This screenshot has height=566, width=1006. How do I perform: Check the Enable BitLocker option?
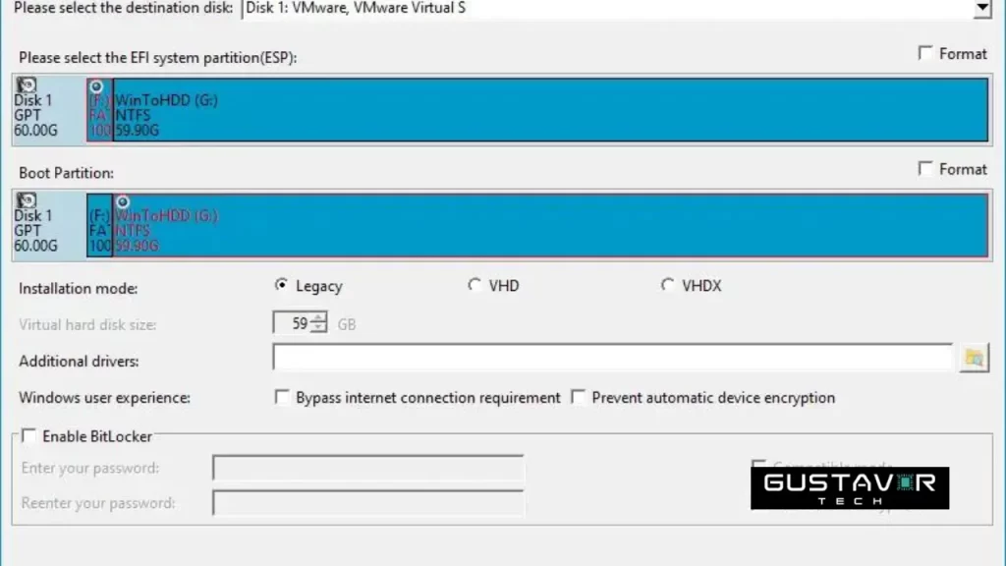[28, 436]
